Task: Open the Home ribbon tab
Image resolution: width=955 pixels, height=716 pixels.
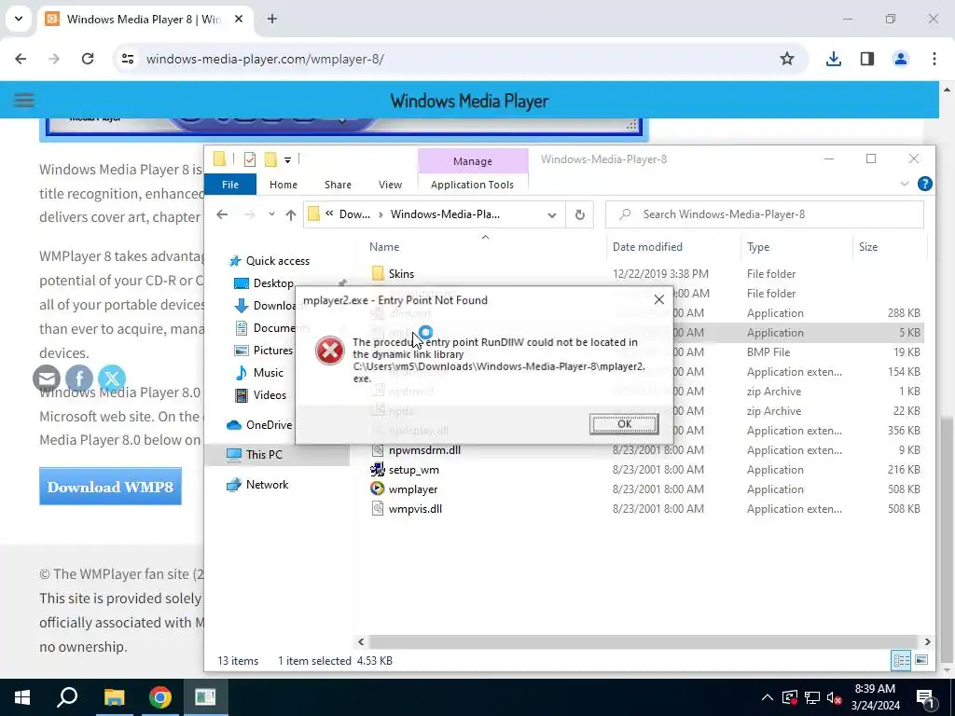Action: [284, 185]
